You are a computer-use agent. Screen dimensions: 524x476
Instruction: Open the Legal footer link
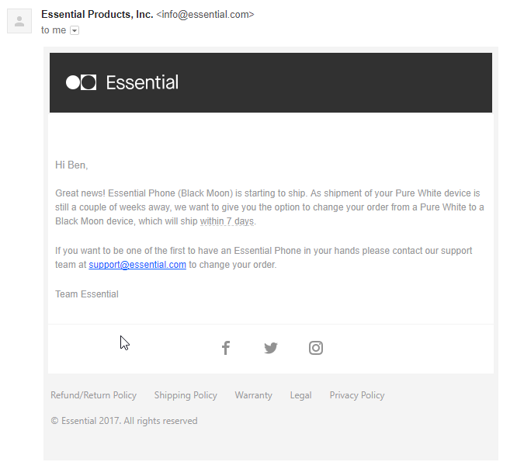[300, 395]
